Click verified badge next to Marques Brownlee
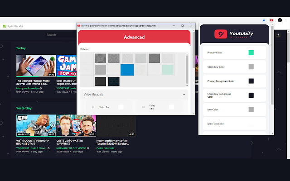 pos(41,88)
